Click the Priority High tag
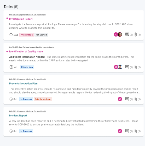 tap(27, 35)
